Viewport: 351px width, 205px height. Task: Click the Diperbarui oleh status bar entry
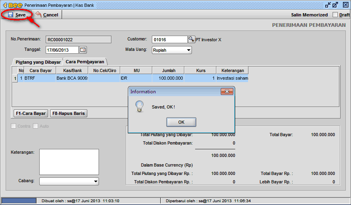(x=208, y=201)
